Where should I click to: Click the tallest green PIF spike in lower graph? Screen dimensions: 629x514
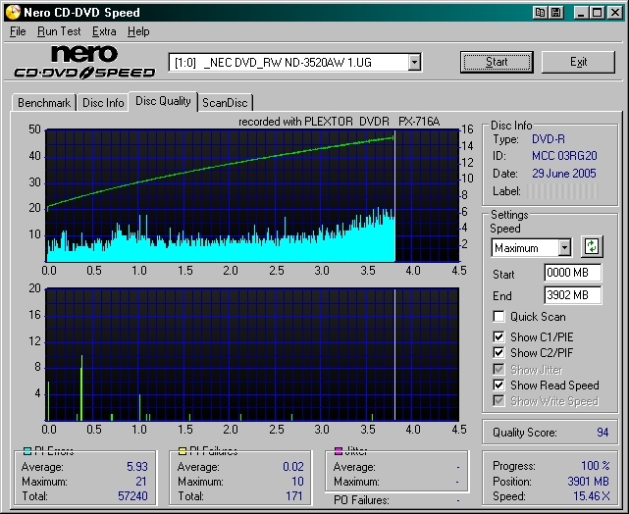[x=81, y=387]
